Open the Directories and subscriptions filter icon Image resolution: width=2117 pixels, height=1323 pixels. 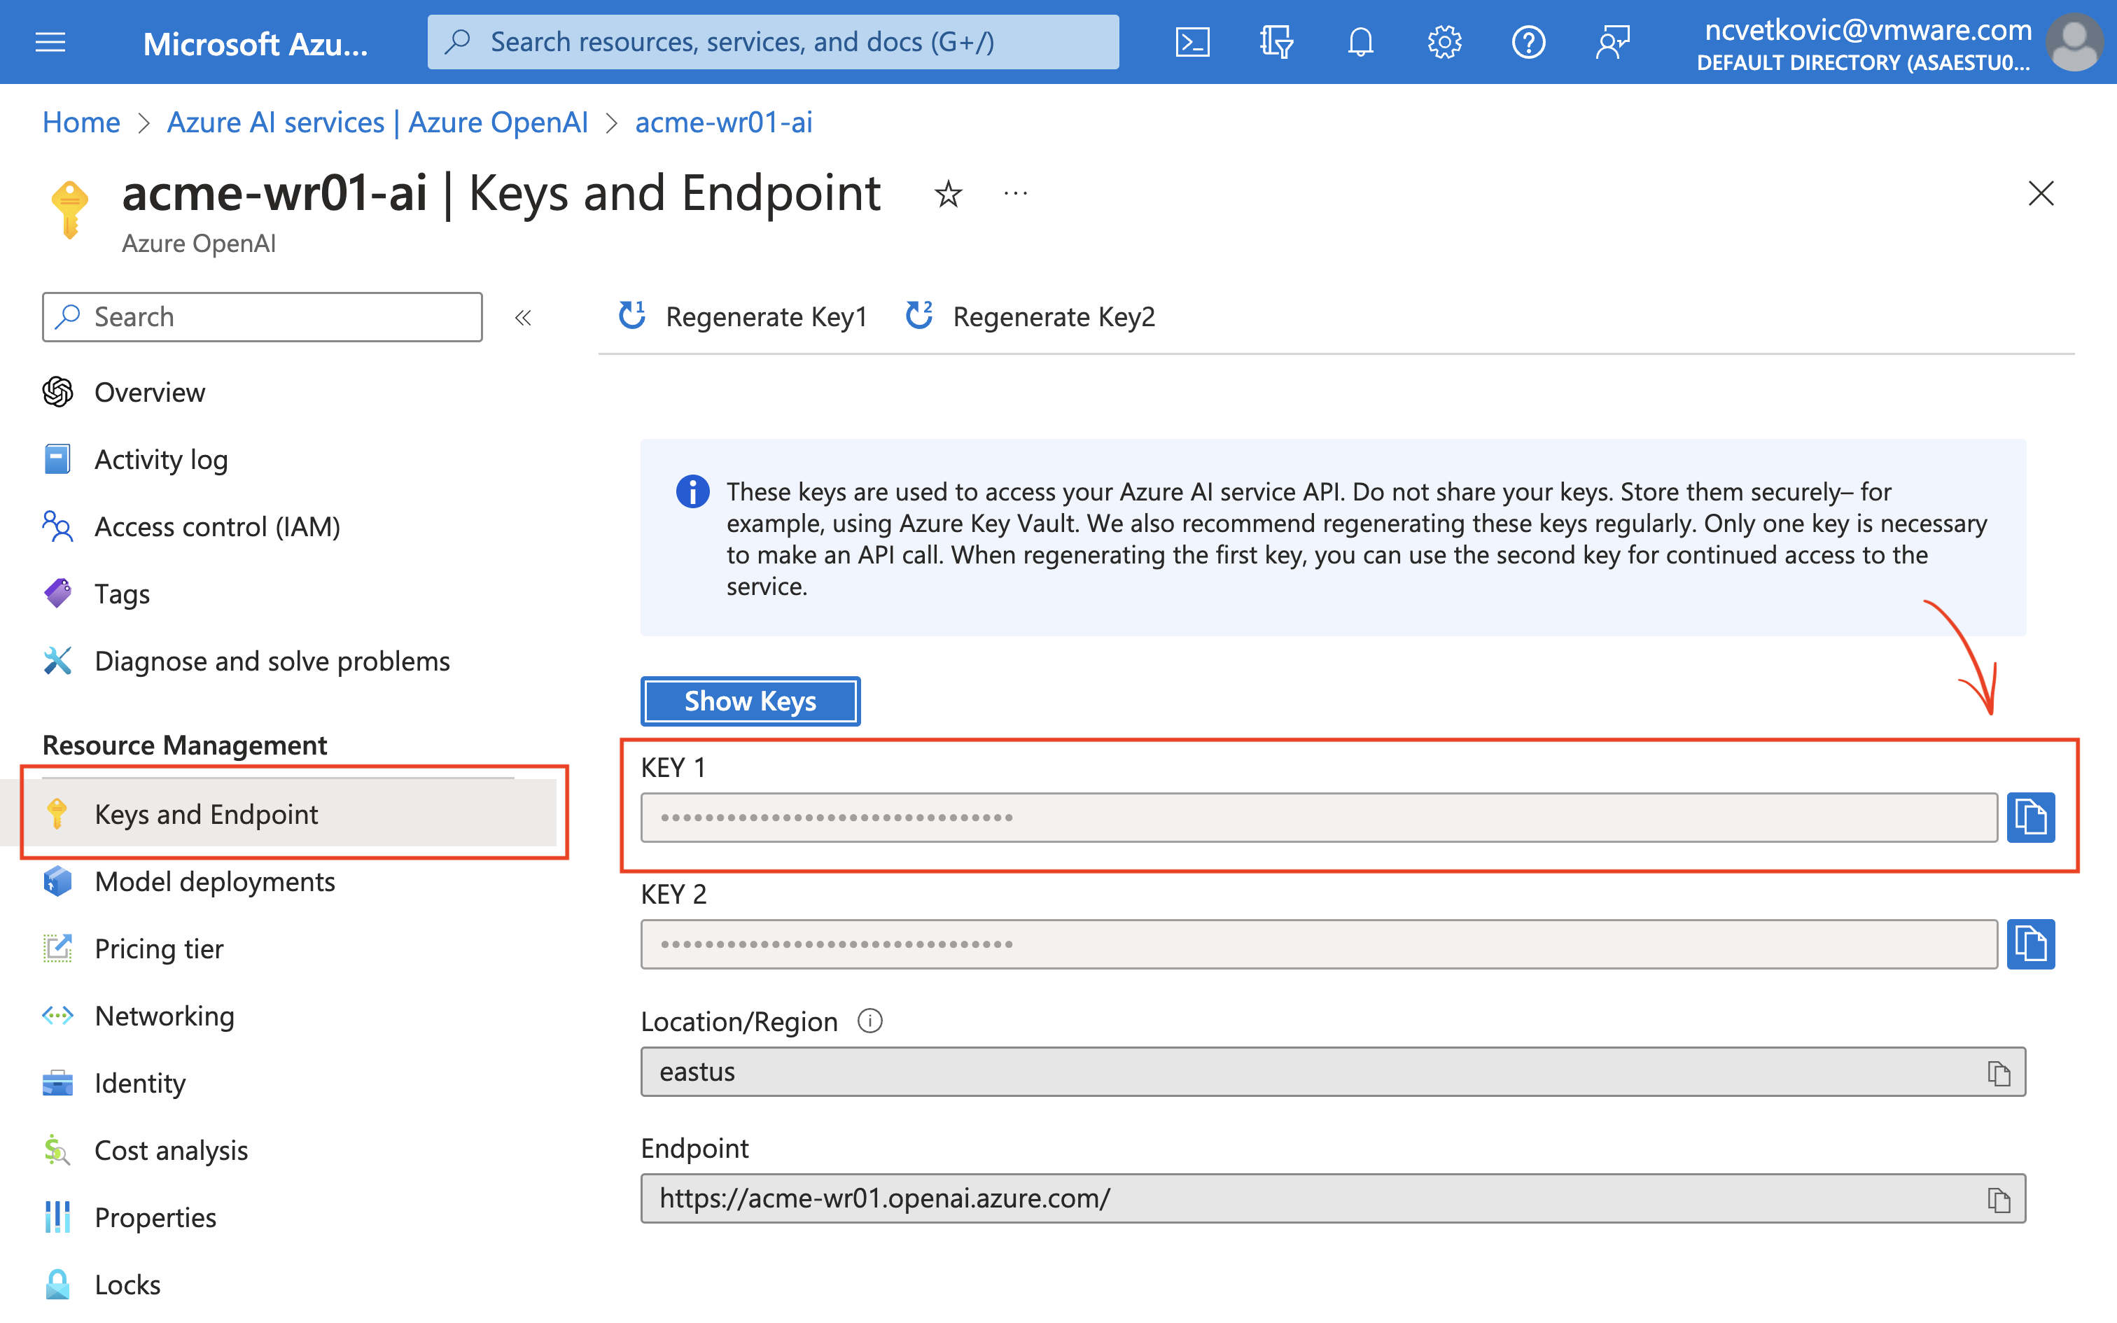tap(1276, 42)
